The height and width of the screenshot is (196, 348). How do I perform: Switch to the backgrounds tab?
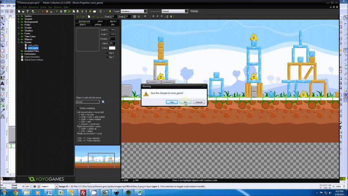pyautogui.click(x=84, y=21)
